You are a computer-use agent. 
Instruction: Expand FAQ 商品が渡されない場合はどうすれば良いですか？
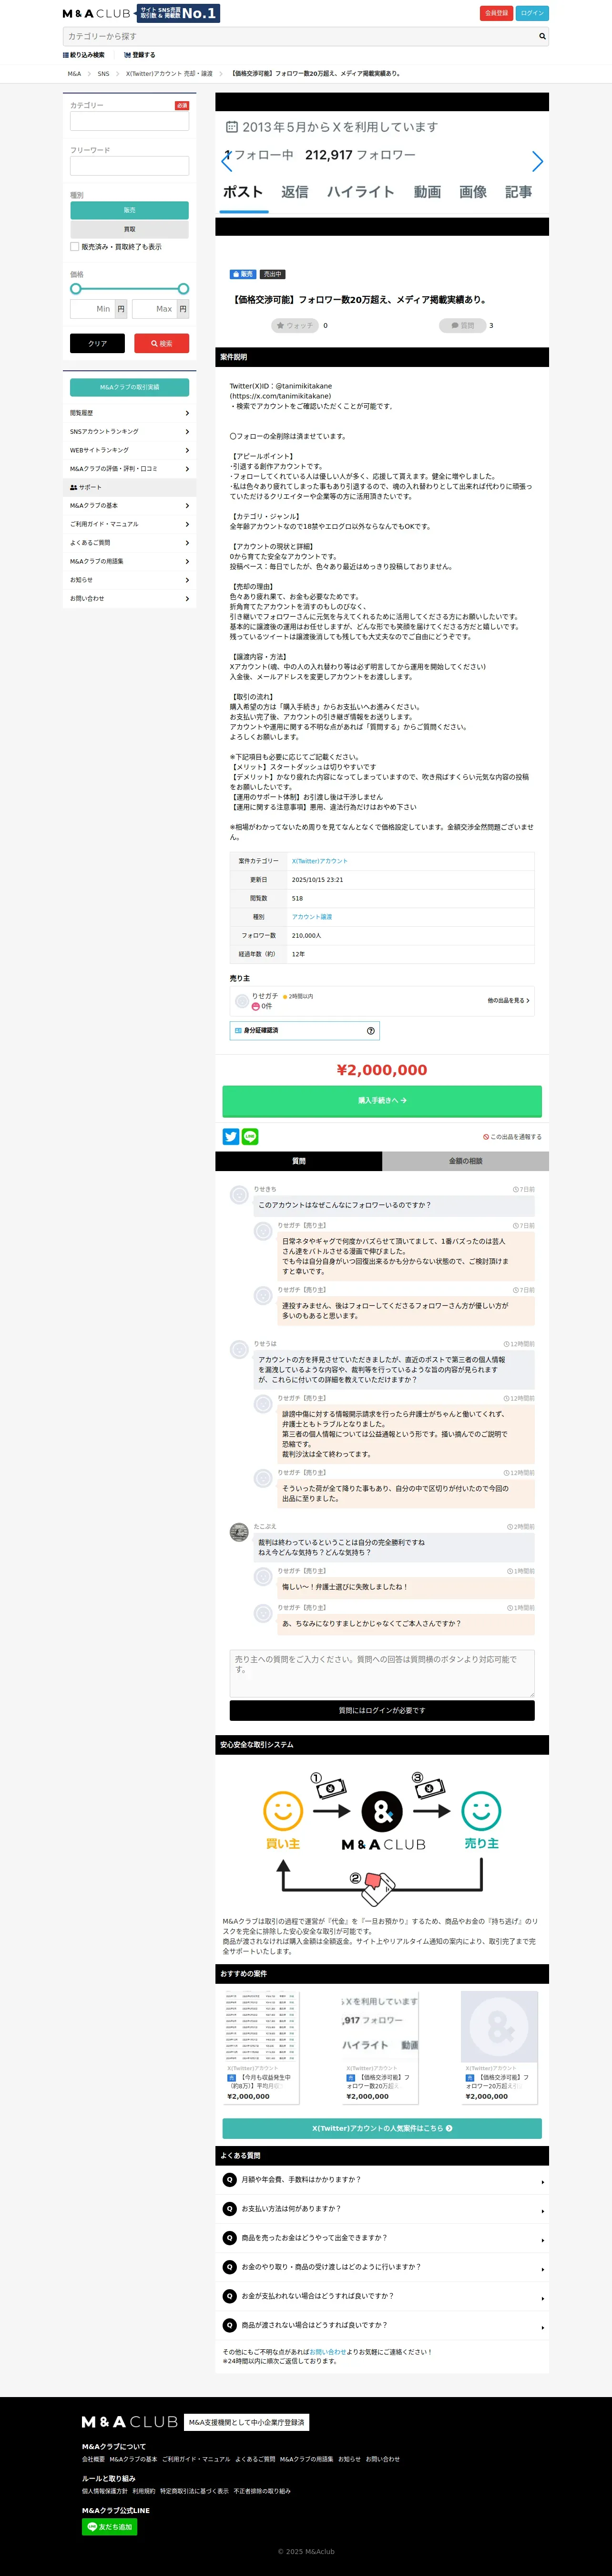click(382, 2325)
